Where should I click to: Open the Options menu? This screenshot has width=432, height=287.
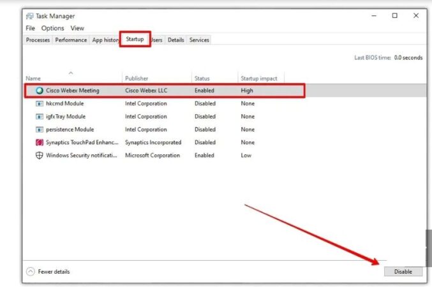pyautogui.click(x=52, y=28)
